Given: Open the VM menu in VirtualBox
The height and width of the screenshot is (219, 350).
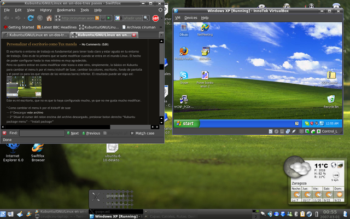Looking at the screenshot, I should pyautogui.click(x=178, y=18).
